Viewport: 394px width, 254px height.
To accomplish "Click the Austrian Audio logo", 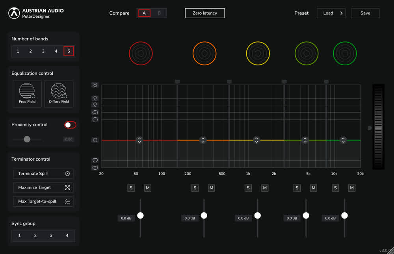I will point(14,13).
